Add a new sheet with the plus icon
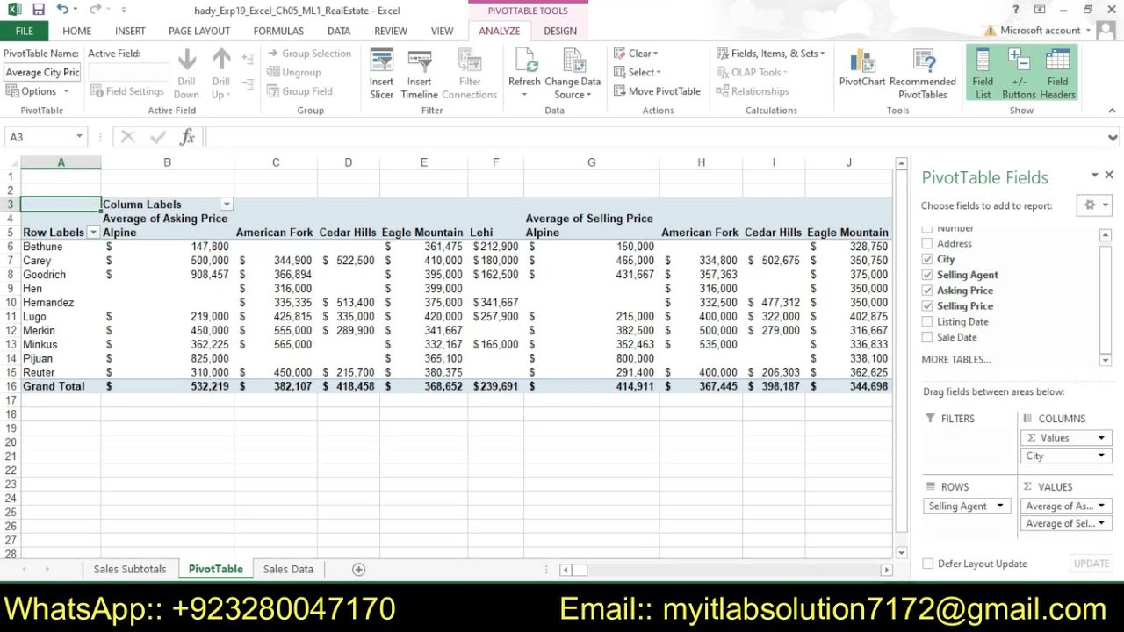 click(x=358, y=569)
